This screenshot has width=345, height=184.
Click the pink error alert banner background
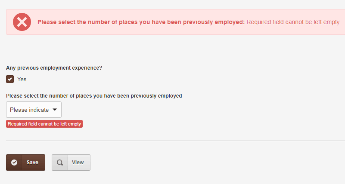tap(175, 31)
